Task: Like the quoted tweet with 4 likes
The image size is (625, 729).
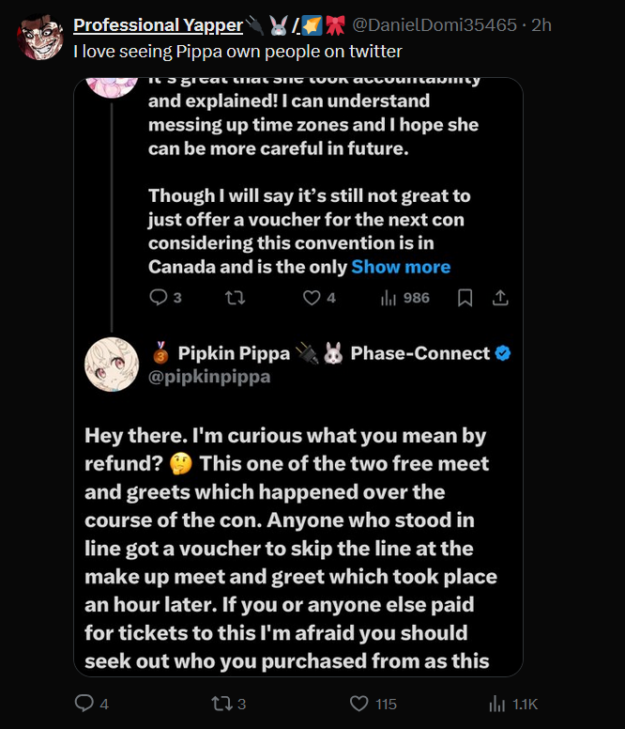Action: [312, 298]
